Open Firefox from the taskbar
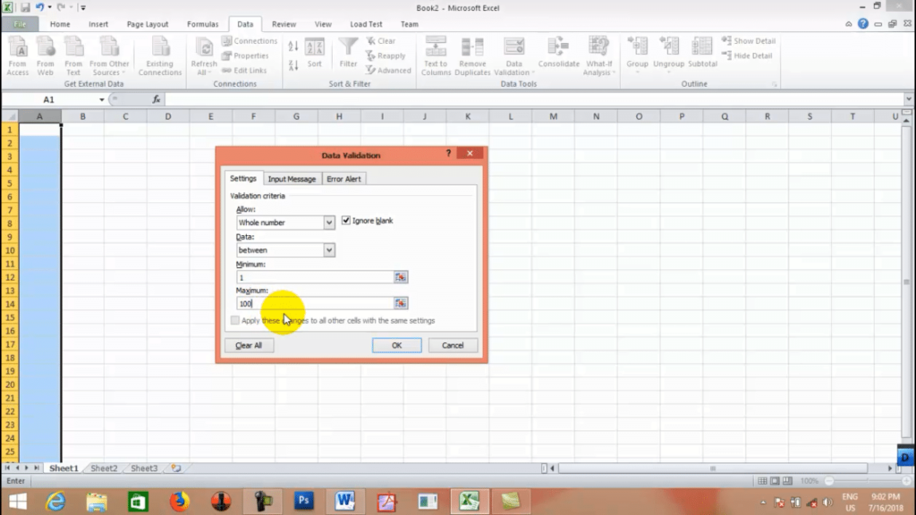Screen dimensions: 916x515 179,502
